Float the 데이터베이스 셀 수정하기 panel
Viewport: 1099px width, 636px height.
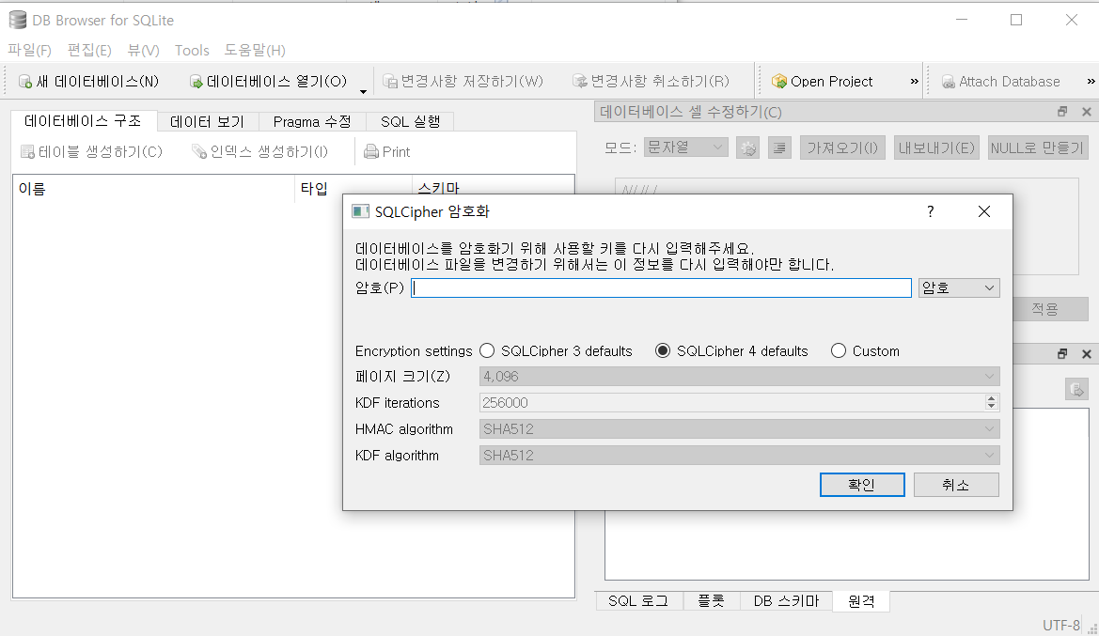point(1062,112)
